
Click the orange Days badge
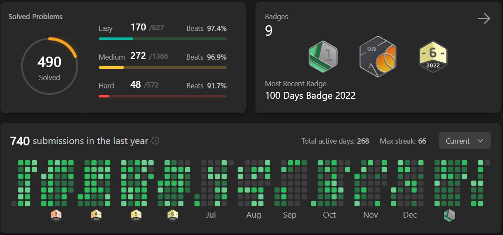pos(378,57)
